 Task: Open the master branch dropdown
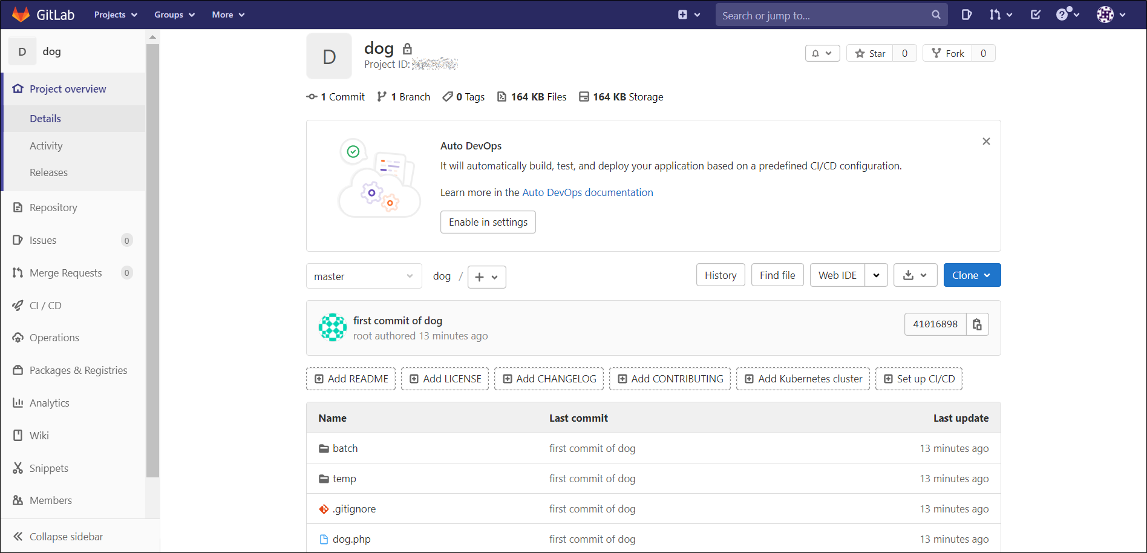click(x=364, y=276)
